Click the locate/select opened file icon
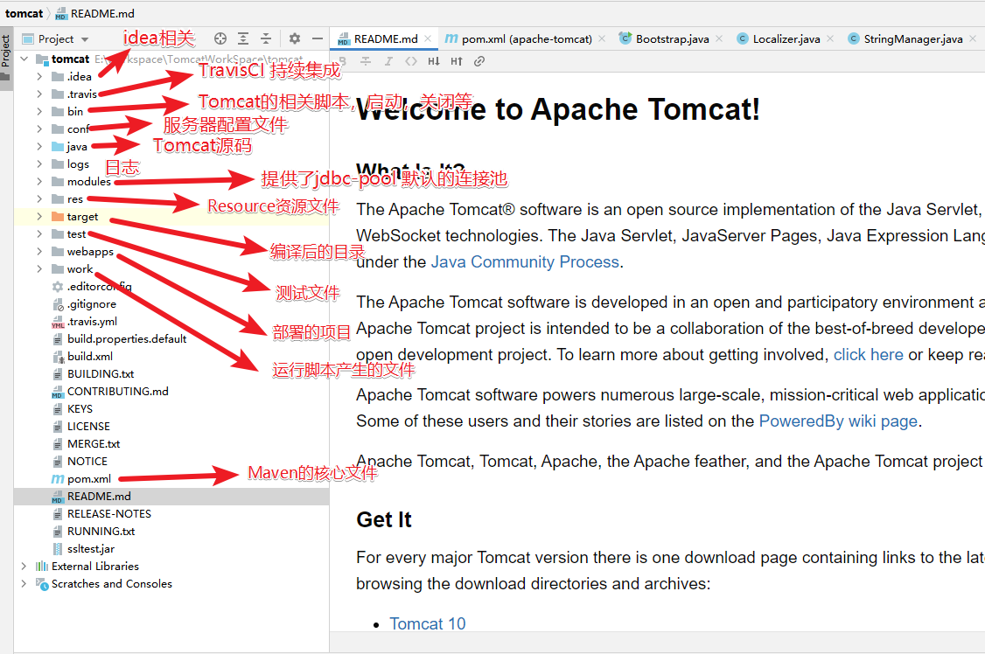985x654 pixels. [x=220, y=39]
